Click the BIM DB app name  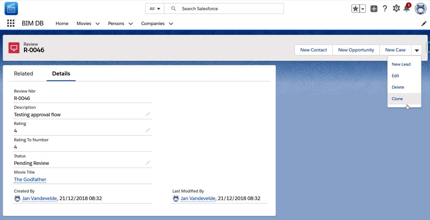(x=33, y=23)
